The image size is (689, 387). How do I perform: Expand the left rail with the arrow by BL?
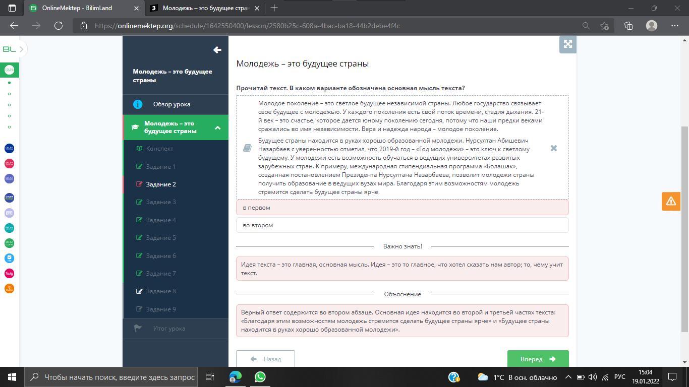pyautogui.click(x=22, y=49)
